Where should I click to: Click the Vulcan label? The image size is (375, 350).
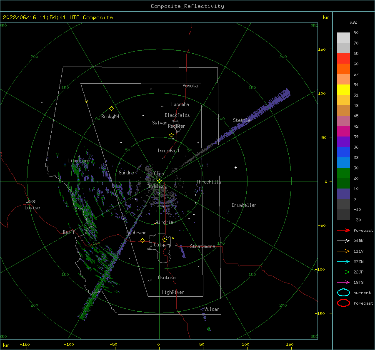click(212, 309)
